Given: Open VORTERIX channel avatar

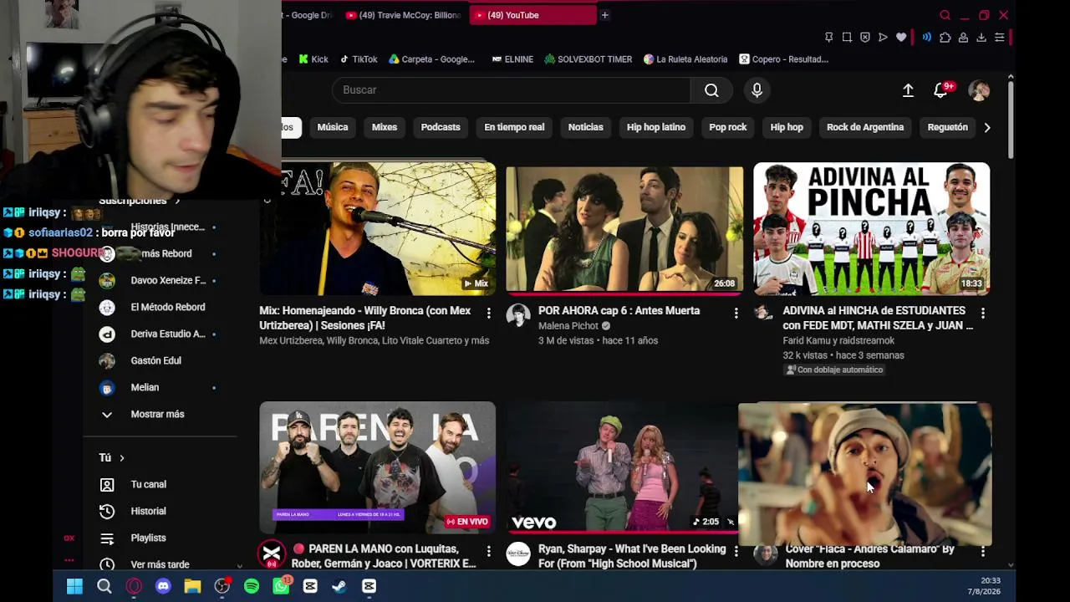Looking at the screenshot, I should point(272,554).
